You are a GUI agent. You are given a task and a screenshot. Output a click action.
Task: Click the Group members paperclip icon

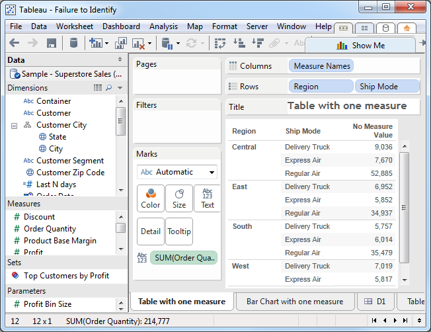[274, 43]
